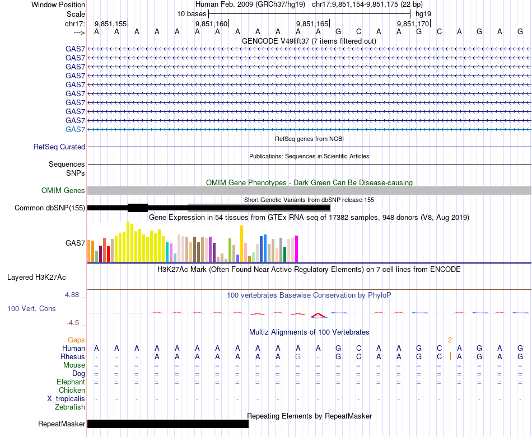Viewport: 532px width, 437px height.
Task: Click the orange 2 gap marker
Action: pyautogui.click(x=450, y=340)
